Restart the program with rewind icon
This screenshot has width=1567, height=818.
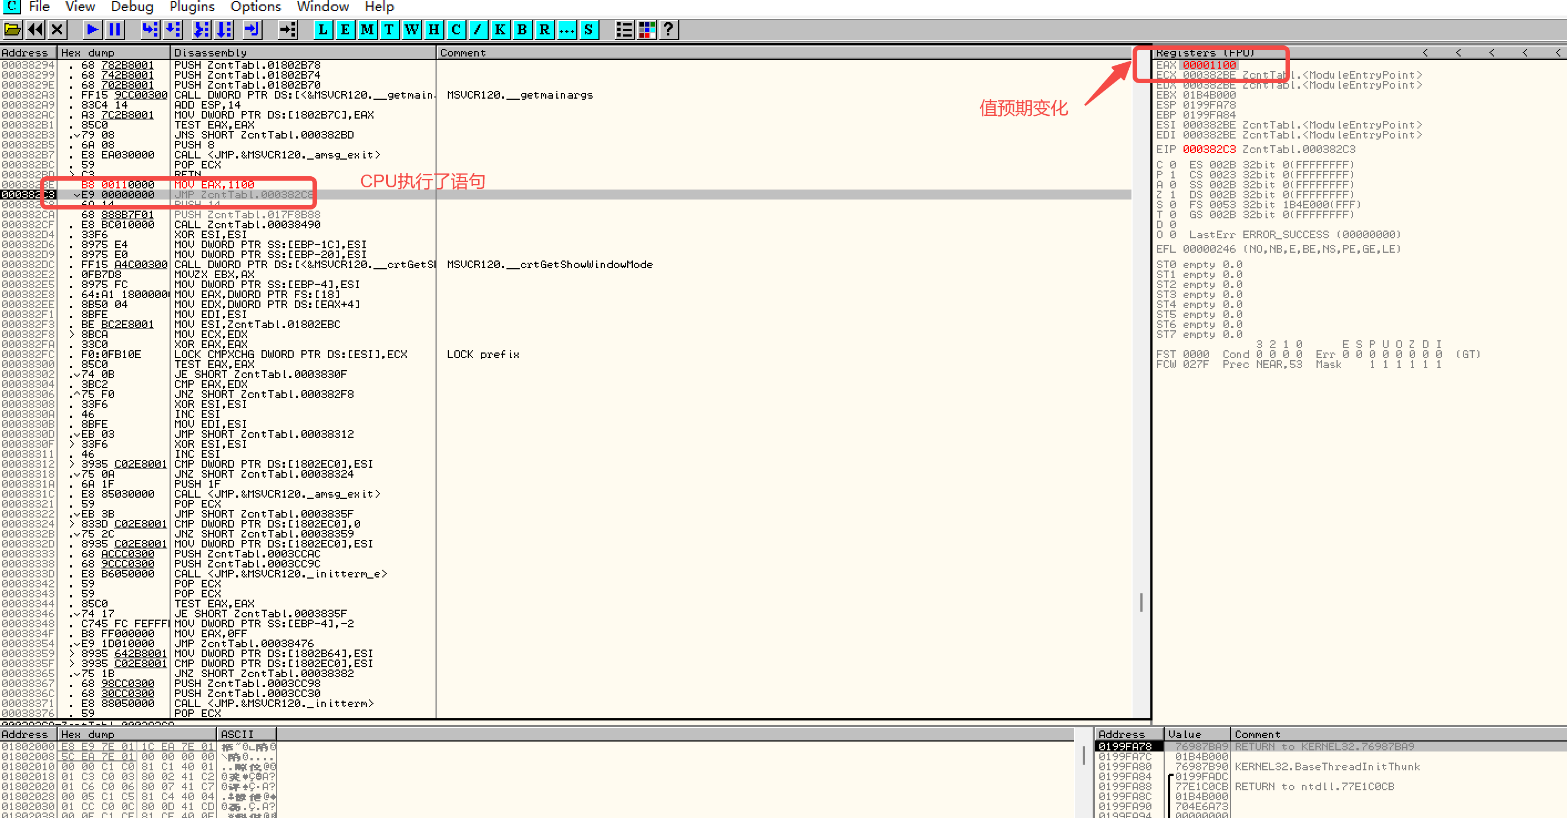click(x=35, y=29)
